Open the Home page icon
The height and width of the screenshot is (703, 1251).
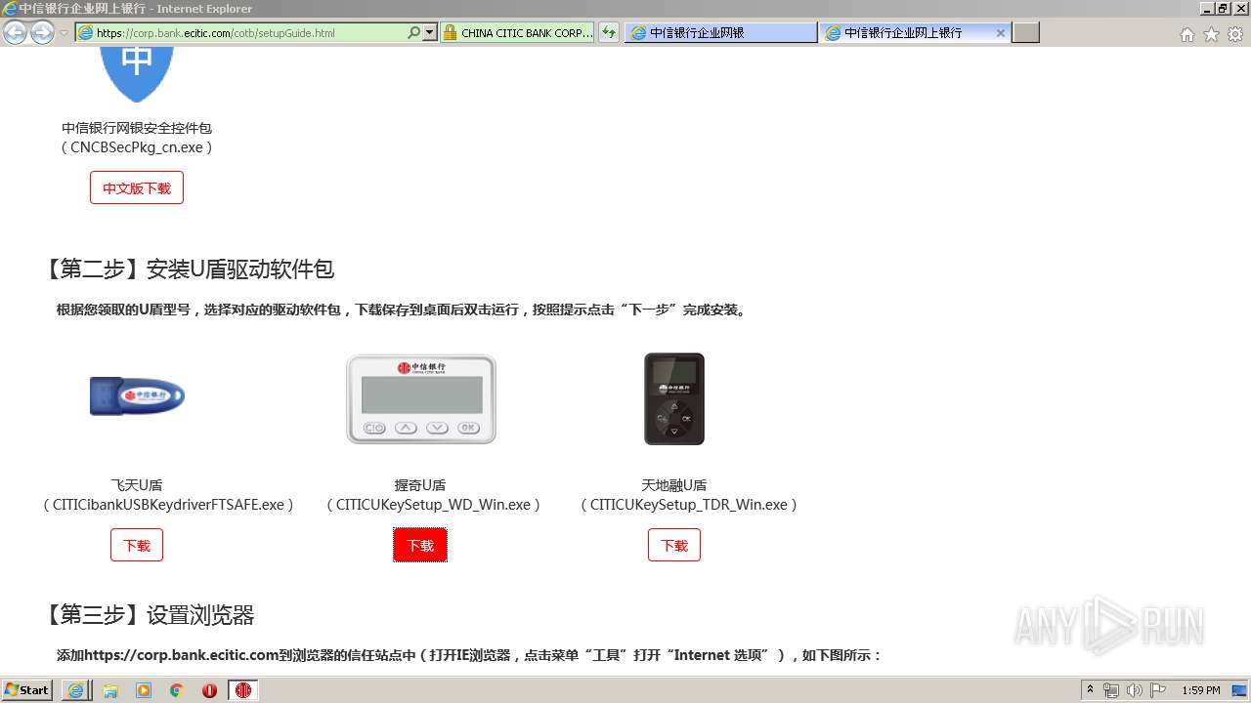pyautogui.click(x=1186, y=34)
